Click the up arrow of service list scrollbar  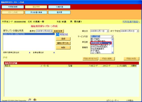[112, 39]
